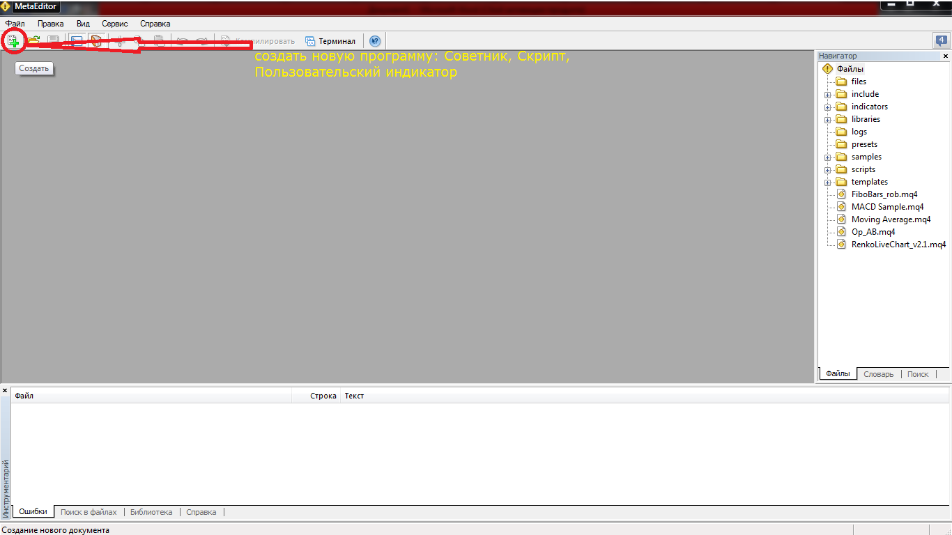The height and width of the screenshot is (535, 952).
Task: Select MACD Sample.mq4 file
Action: coord(887,207)
